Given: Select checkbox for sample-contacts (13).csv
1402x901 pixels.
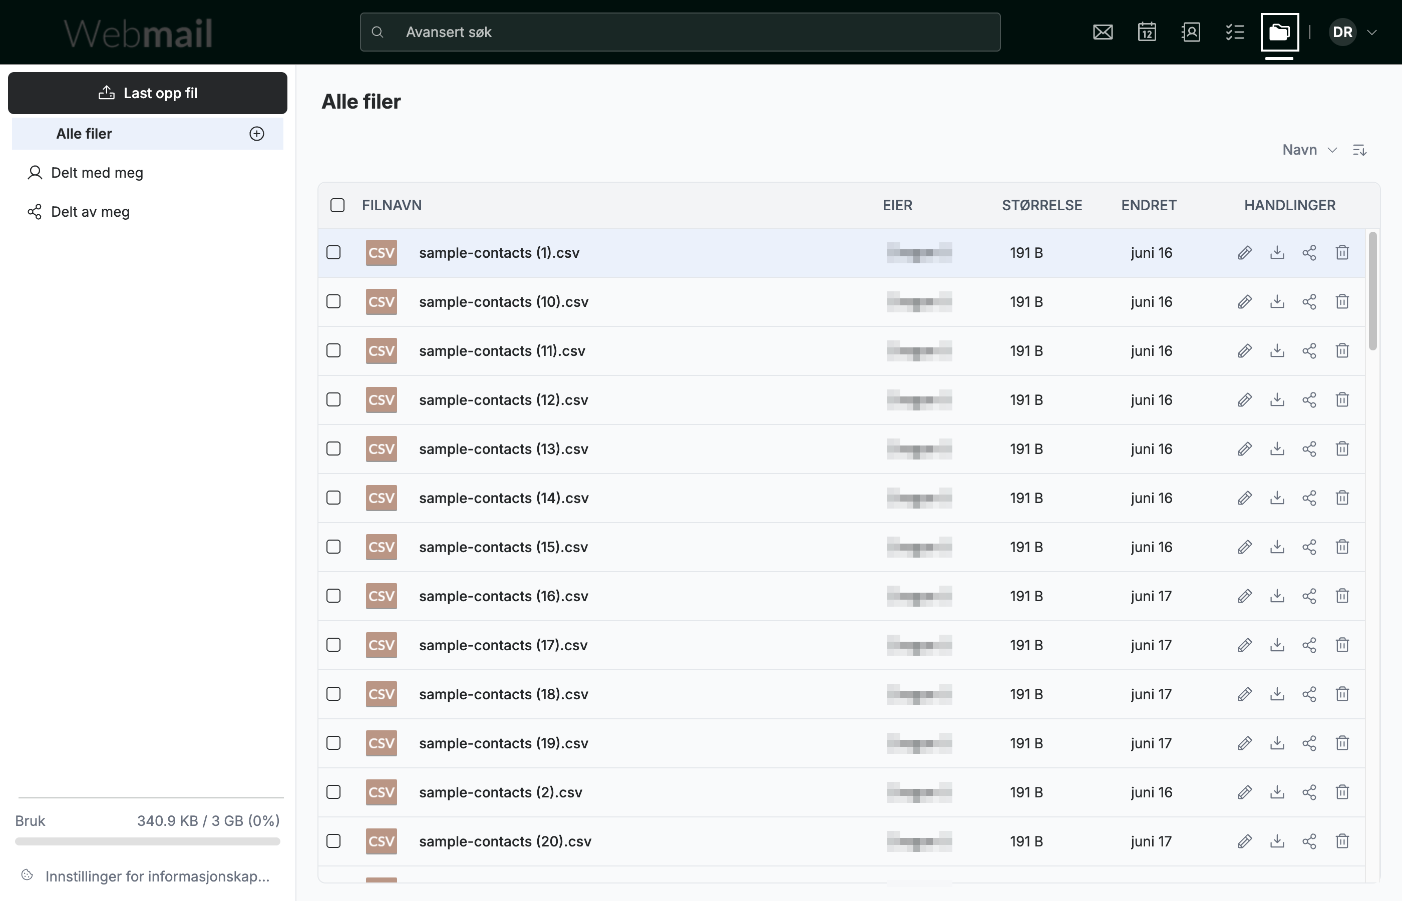Looking at the screenshot, I should click(x=333, y=449).
